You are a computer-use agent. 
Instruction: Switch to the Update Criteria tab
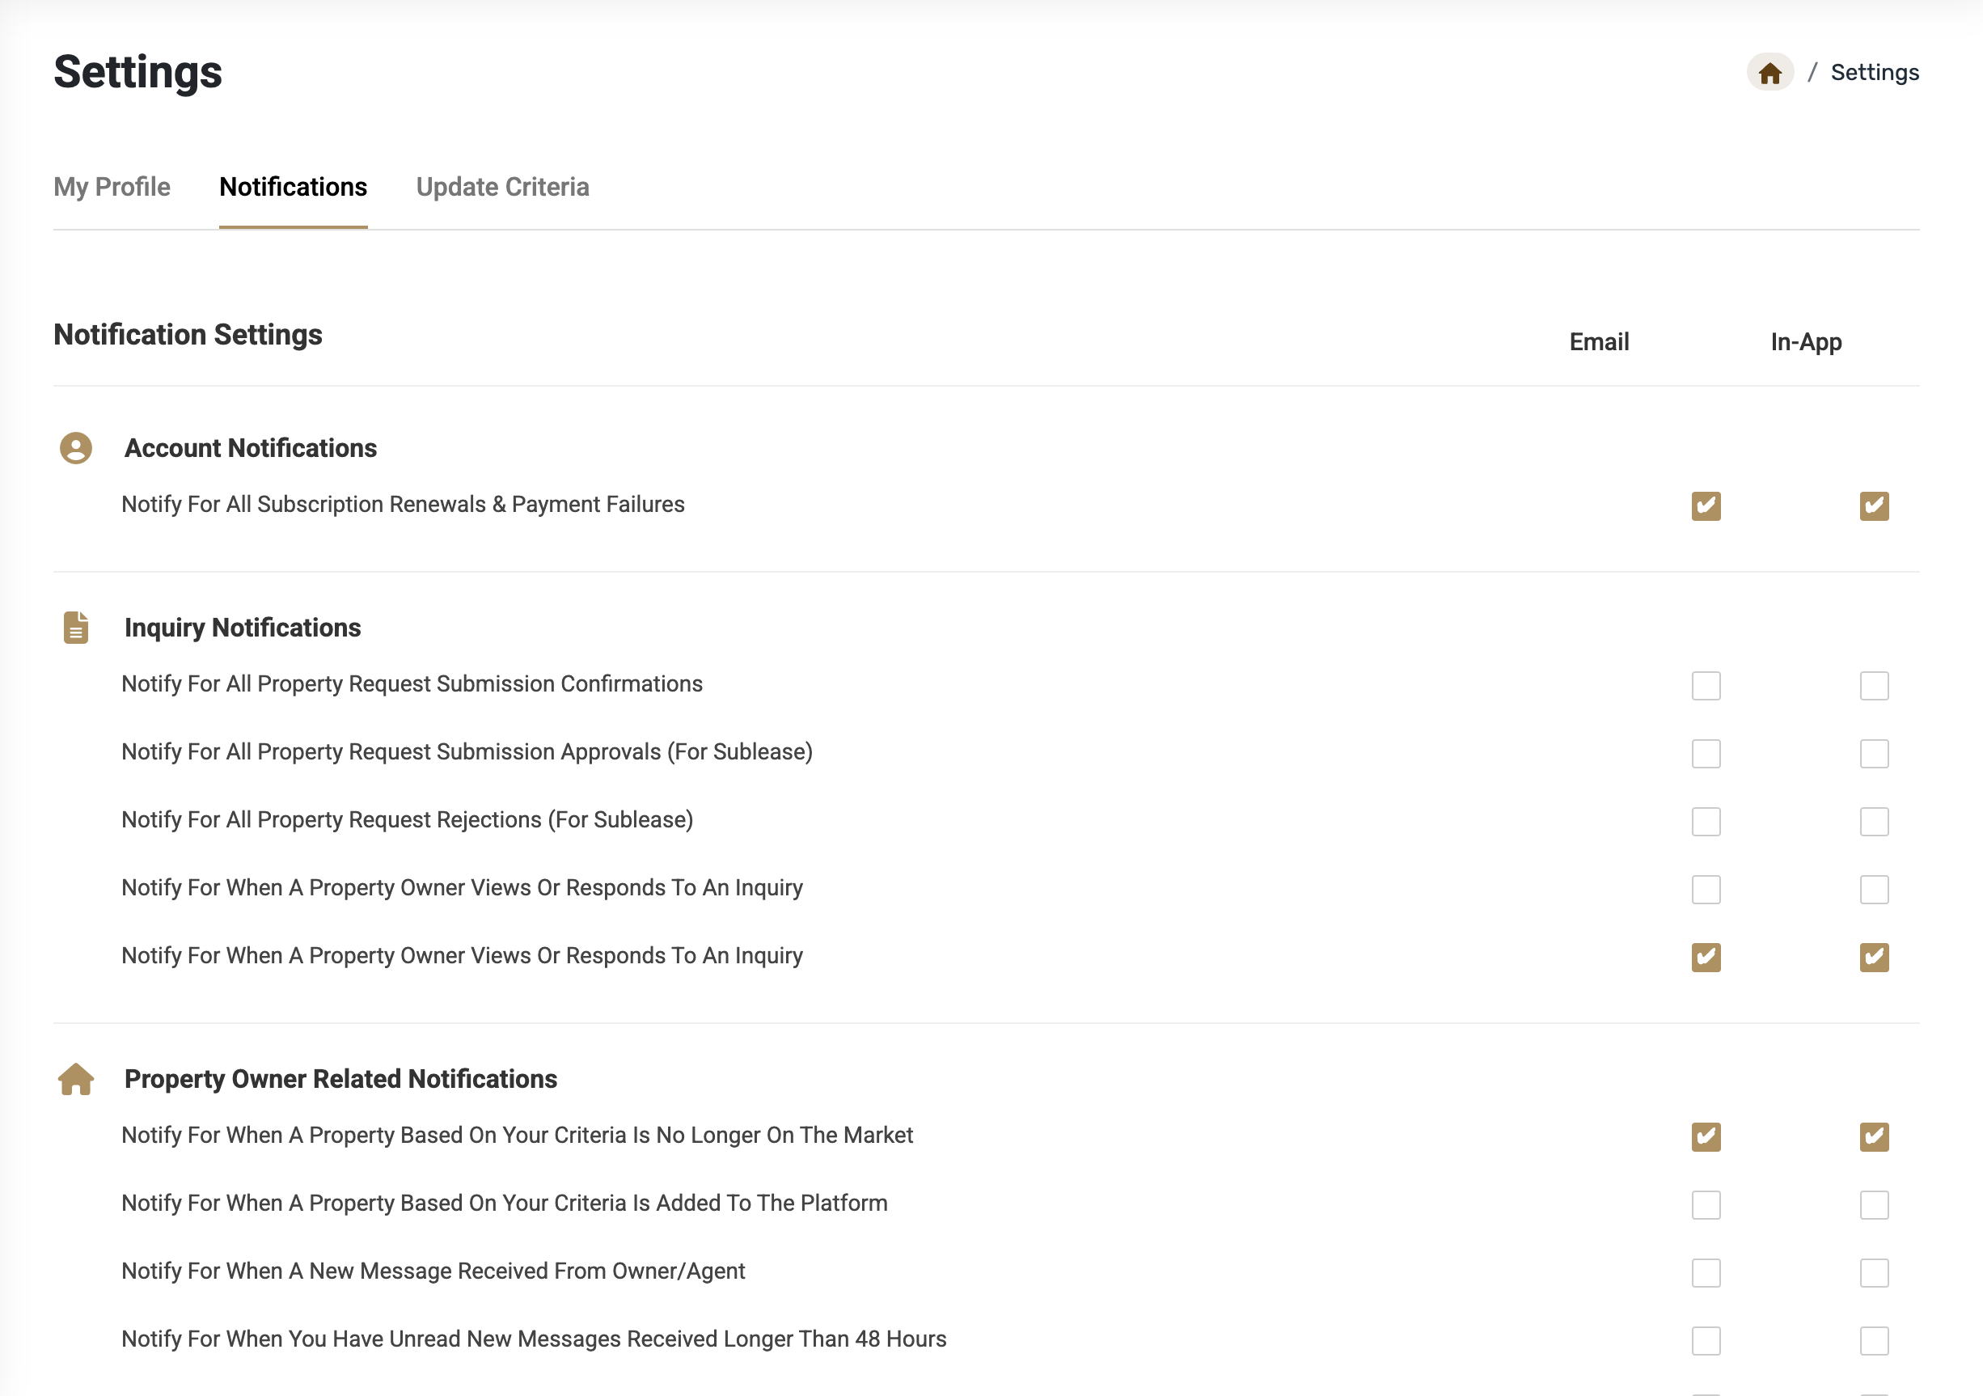pyautogui.click(x=503, y=188)
